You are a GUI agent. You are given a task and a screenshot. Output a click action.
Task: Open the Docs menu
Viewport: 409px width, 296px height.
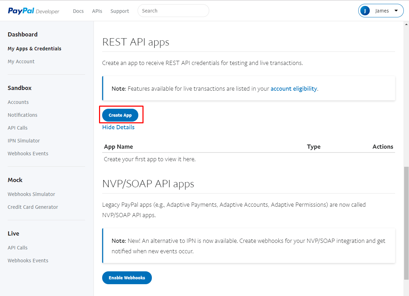pos(78,11)
